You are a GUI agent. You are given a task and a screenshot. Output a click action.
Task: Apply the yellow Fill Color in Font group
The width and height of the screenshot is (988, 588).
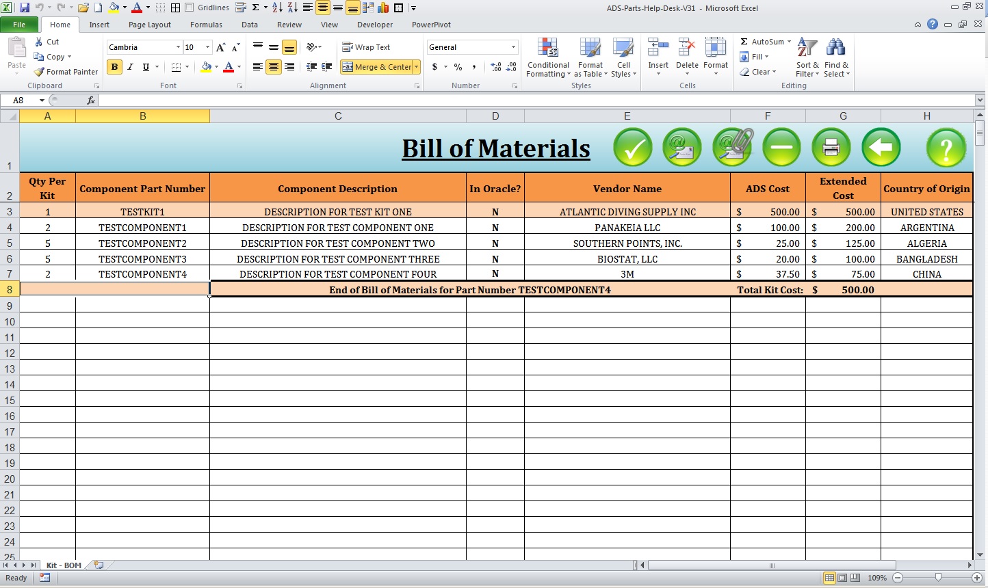tap(205, 67)
